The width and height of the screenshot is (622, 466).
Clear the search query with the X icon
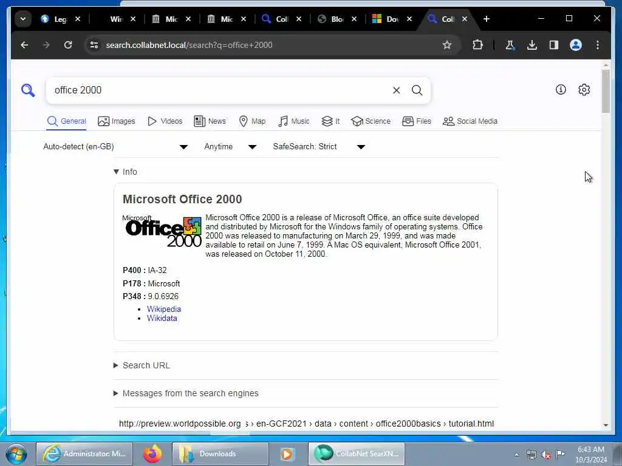(x=396, y=90)
